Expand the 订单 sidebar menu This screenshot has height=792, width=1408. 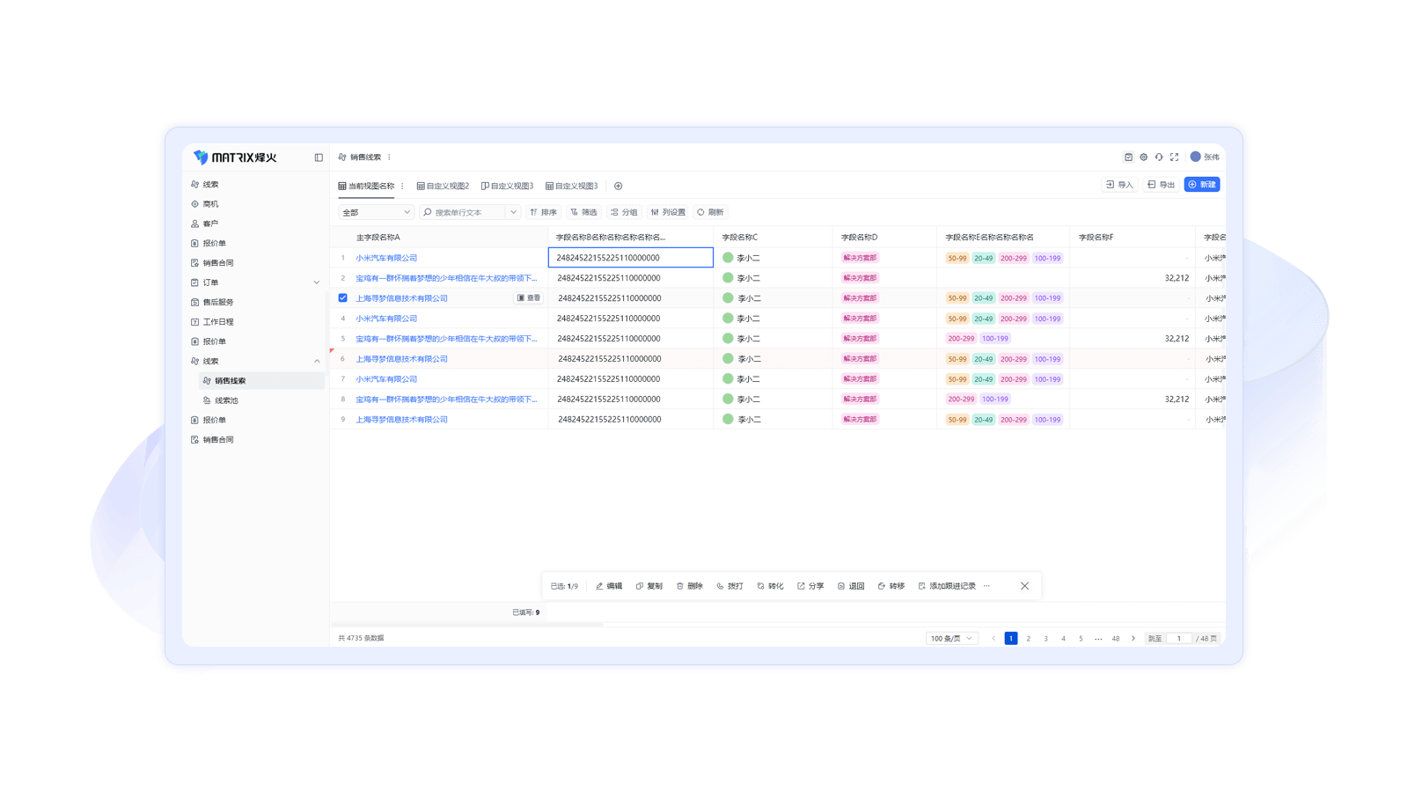pyautogui.click(x=317, y=282)
